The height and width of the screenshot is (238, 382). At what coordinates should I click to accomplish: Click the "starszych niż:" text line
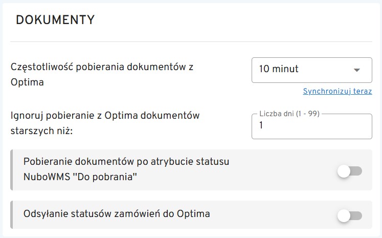(42, 131)
